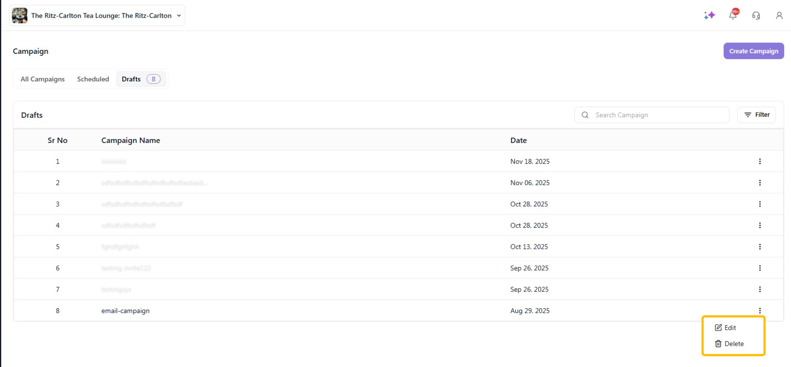Click the support headset icon
This screenshot has width=791, height=367.
coord(756,15)
